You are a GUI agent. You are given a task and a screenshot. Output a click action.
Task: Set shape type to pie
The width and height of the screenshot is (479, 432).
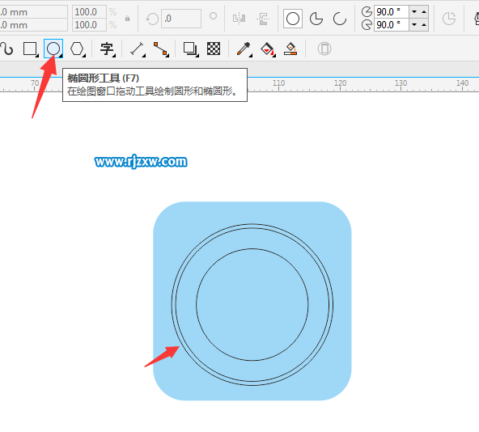(x=316, y=19)
